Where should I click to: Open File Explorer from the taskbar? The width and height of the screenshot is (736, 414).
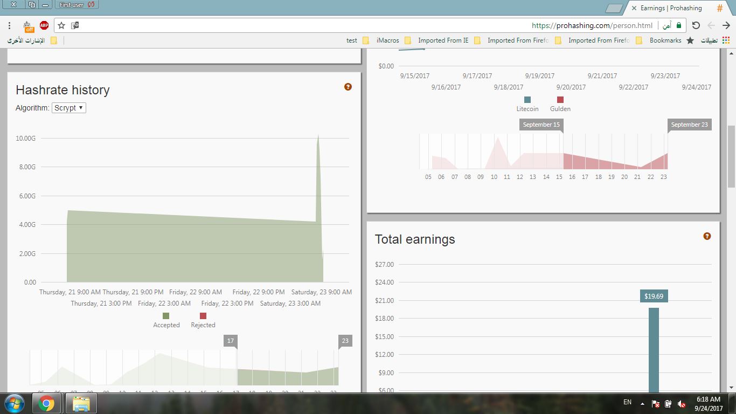(x=81, y=403)
